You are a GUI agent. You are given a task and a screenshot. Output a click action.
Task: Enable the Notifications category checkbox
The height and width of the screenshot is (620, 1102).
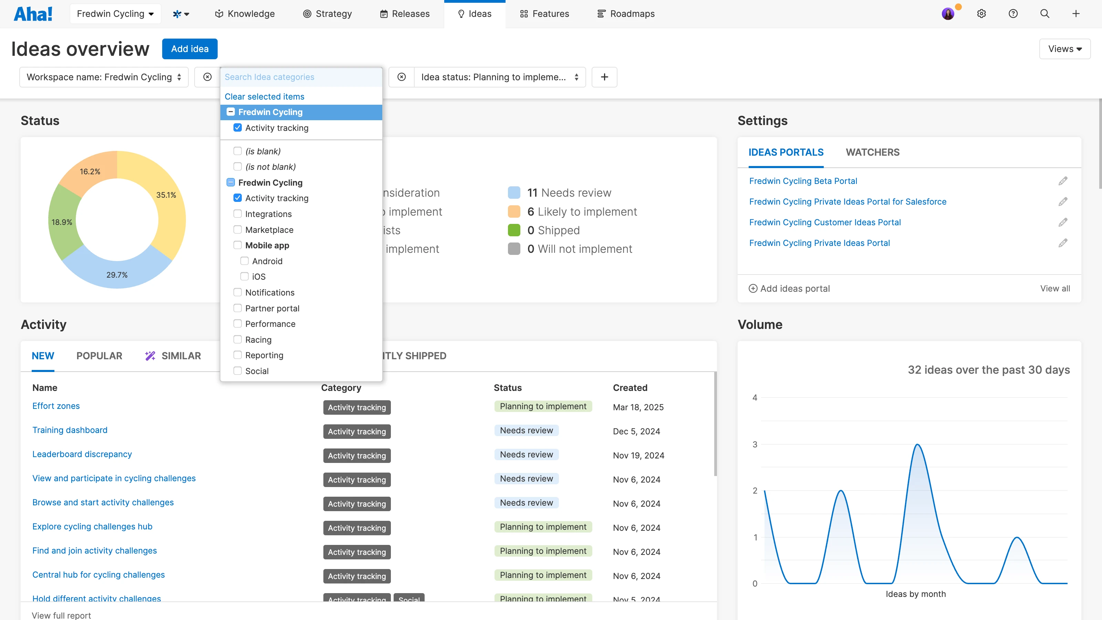coord(237,292)
